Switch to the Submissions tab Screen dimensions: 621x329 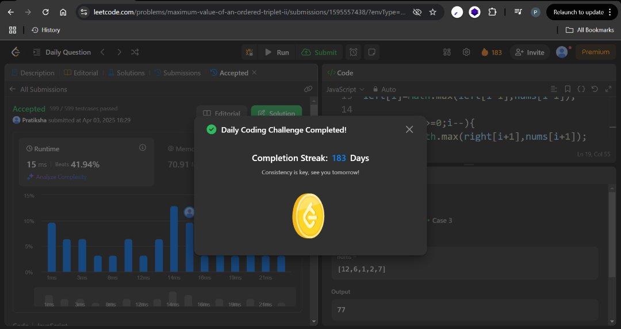(178, 73)
